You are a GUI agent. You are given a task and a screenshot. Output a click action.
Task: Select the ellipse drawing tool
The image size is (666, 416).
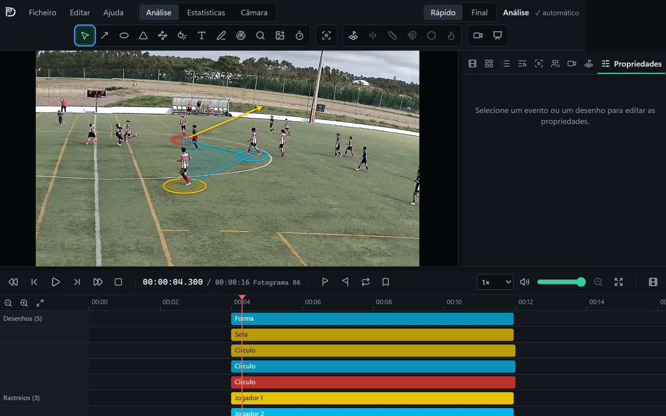coord(124,35)
